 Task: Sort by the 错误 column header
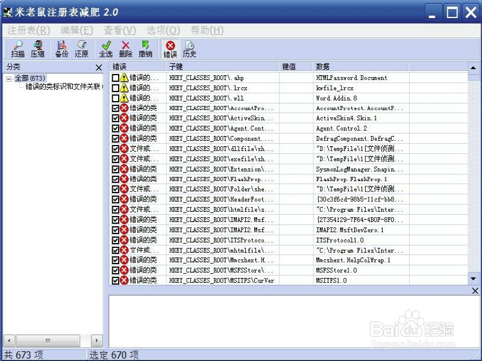pyautogui.click(x=137, y=66)
